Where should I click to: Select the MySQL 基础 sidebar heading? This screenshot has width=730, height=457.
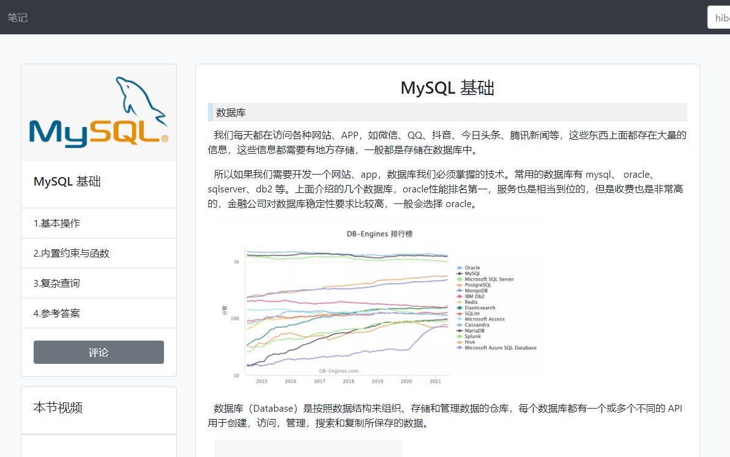pos(67,181)
